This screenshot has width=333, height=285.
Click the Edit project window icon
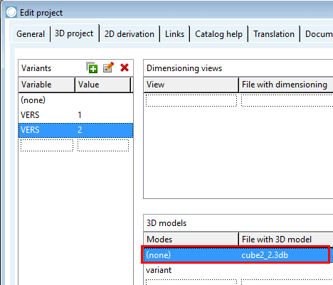click(x=11, y=12)
